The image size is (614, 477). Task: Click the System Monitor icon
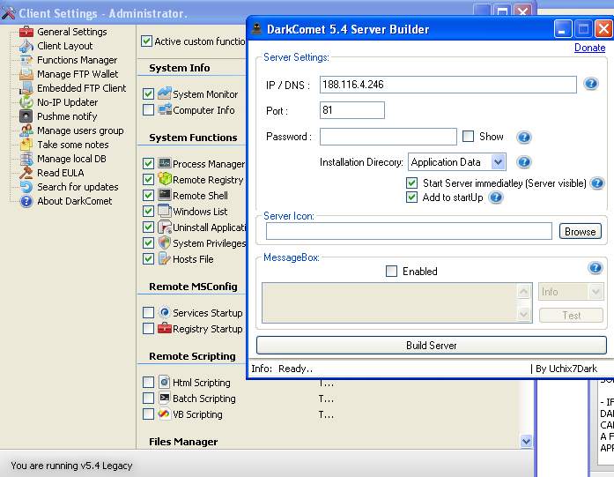click(x=165, y=93)
